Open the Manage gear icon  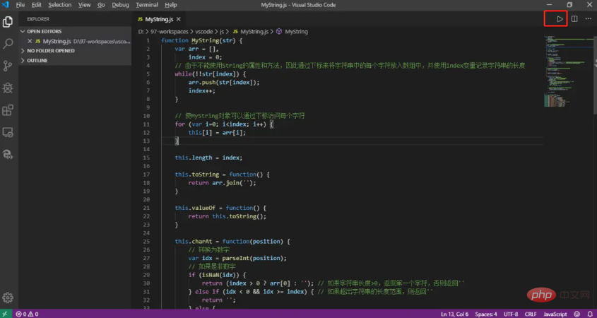tap(8, 298)
